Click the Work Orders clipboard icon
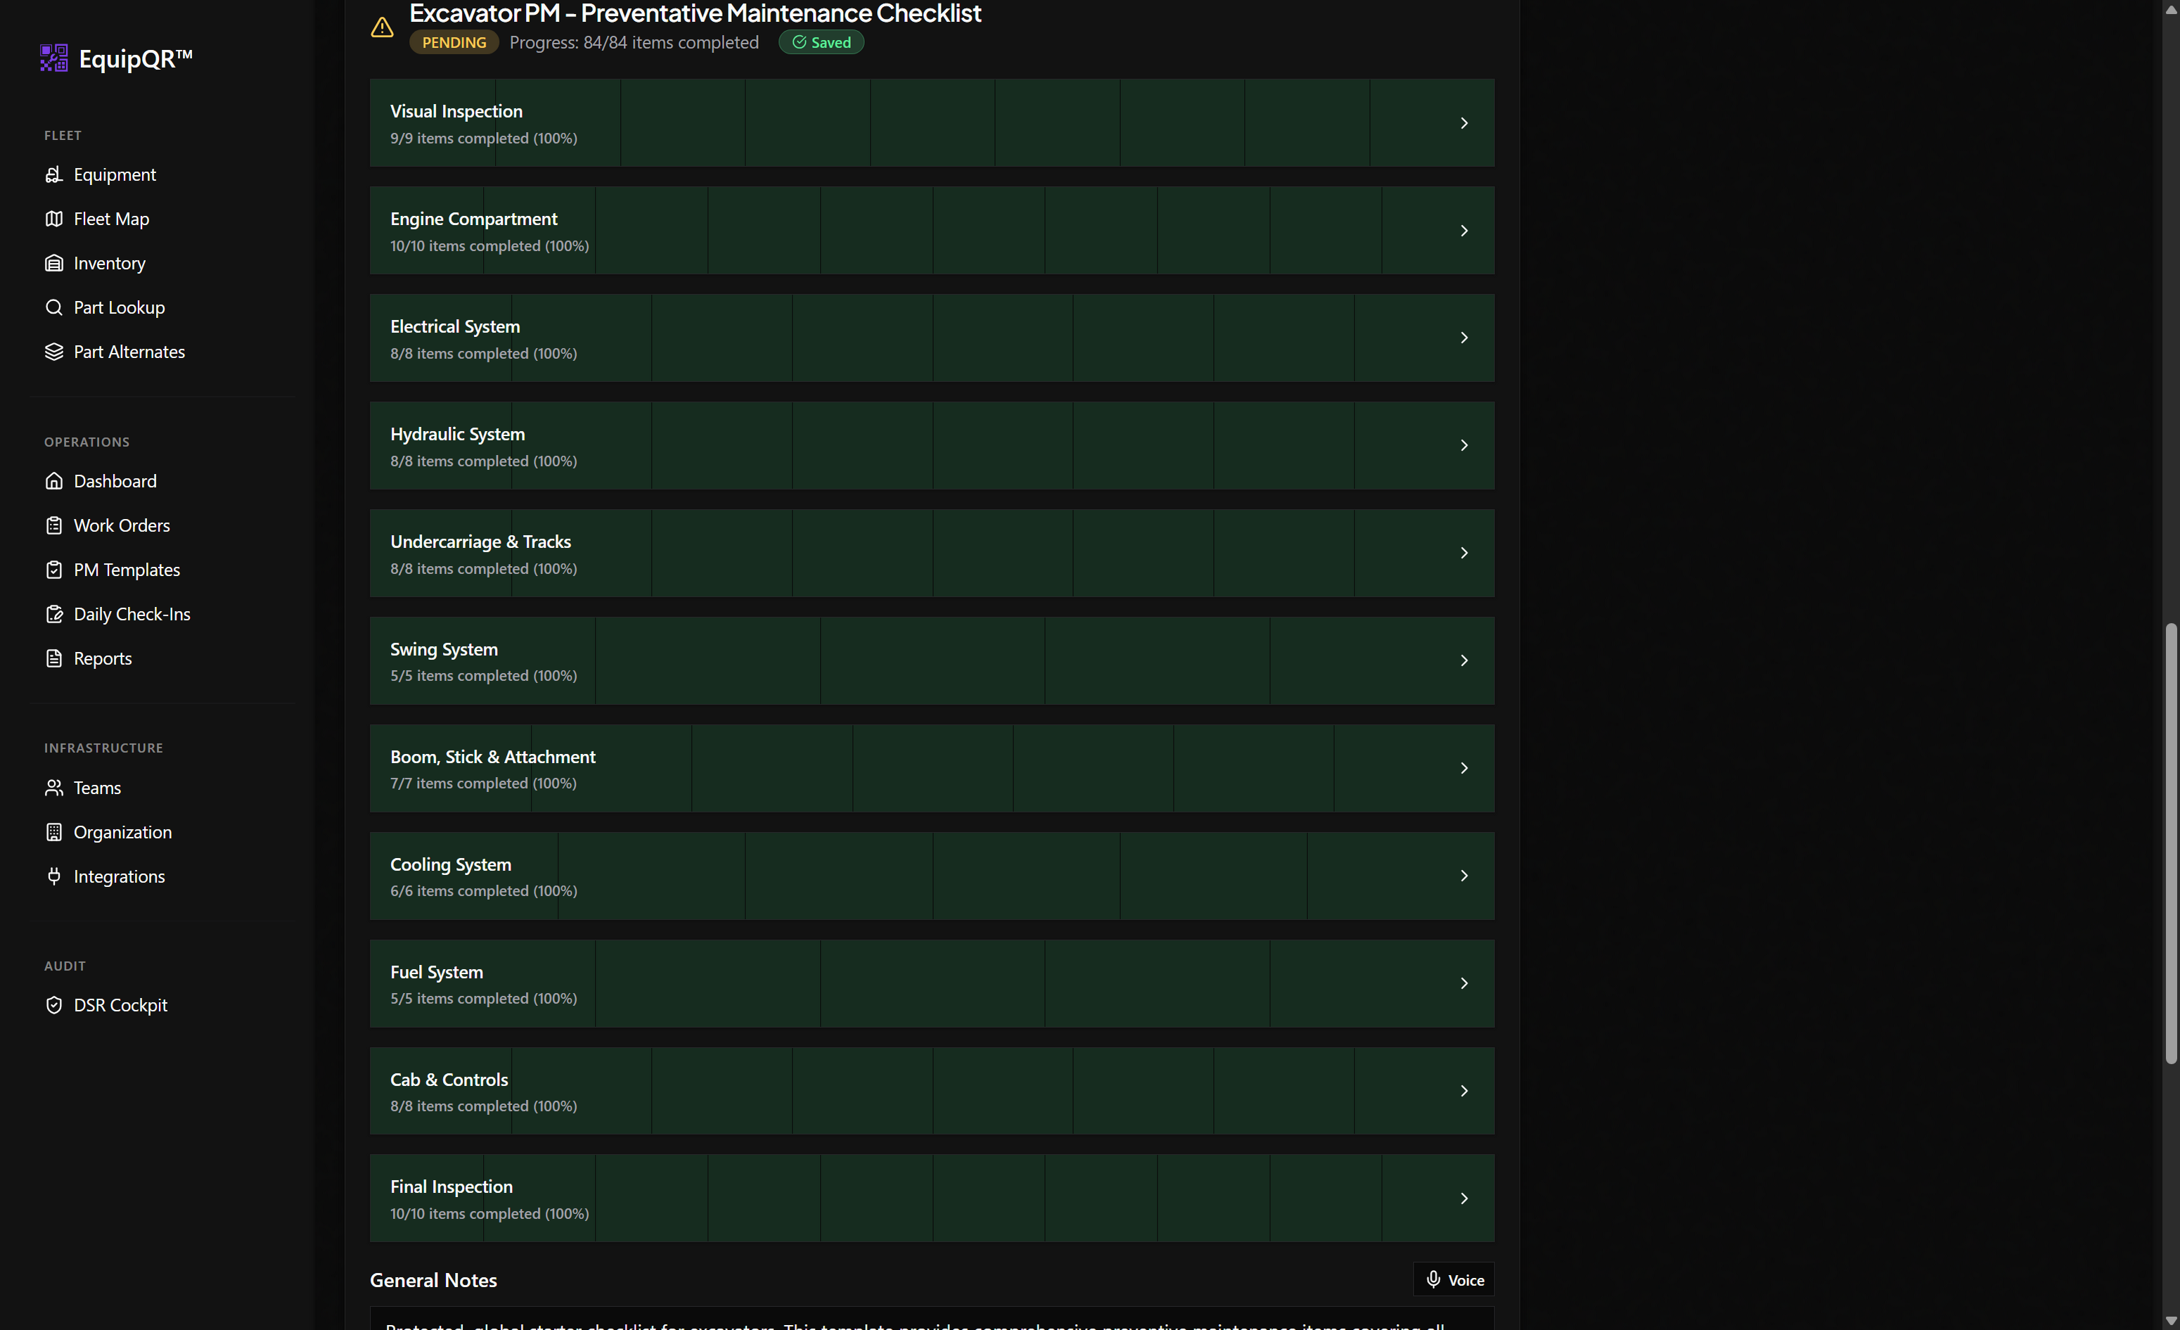Screen dimensions: 2180x1330 coord(54,525)
